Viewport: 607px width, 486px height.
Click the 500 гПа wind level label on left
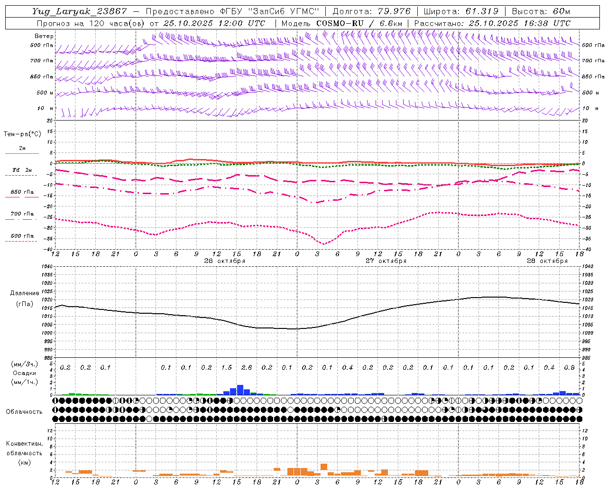point(42,45)
